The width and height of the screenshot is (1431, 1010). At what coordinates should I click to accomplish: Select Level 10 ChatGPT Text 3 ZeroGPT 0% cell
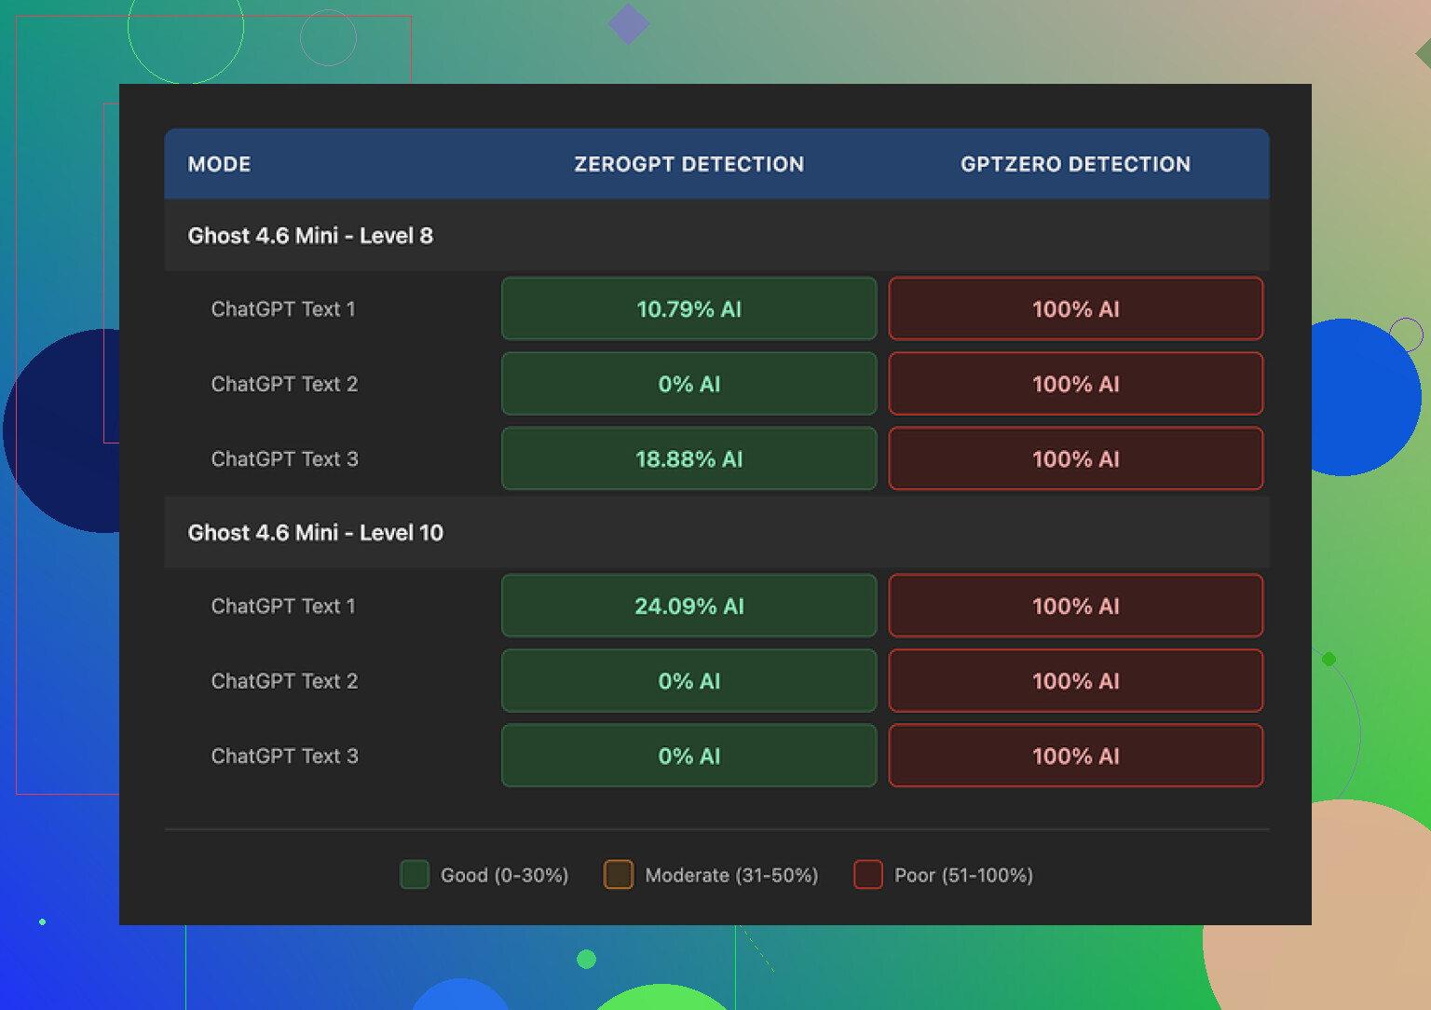[688, 757]
